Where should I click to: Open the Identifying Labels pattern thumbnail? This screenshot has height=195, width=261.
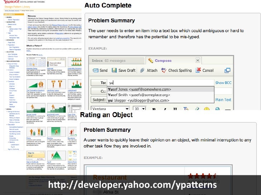[x=56, y=84]
